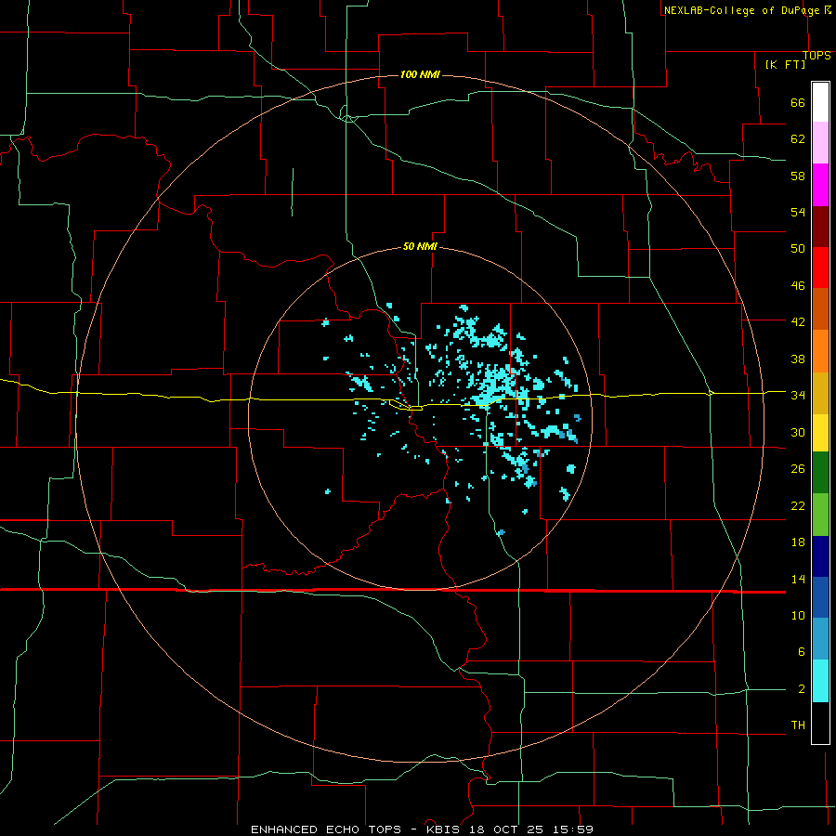Click the KBIS station identifier in caption
Screen dimensions: 836x836
[x=445, y=829]
